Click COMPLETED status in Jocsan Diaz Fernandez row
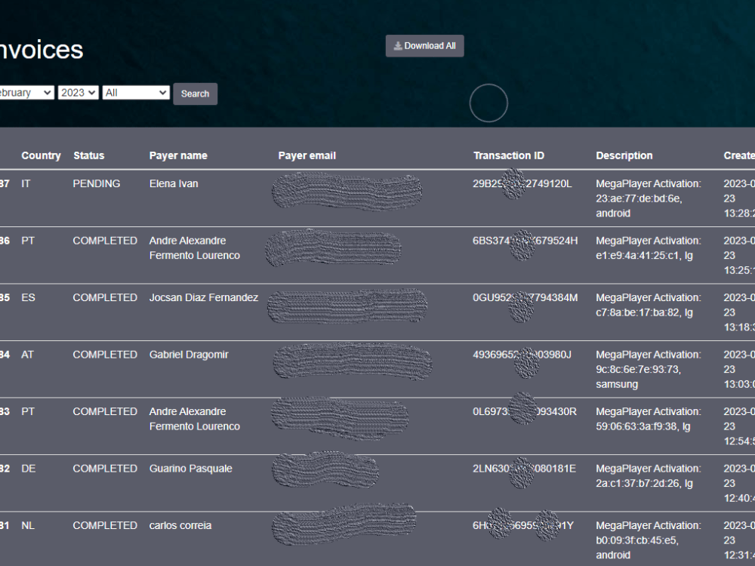This screenshot has width=755, height=566. (105, 297)
